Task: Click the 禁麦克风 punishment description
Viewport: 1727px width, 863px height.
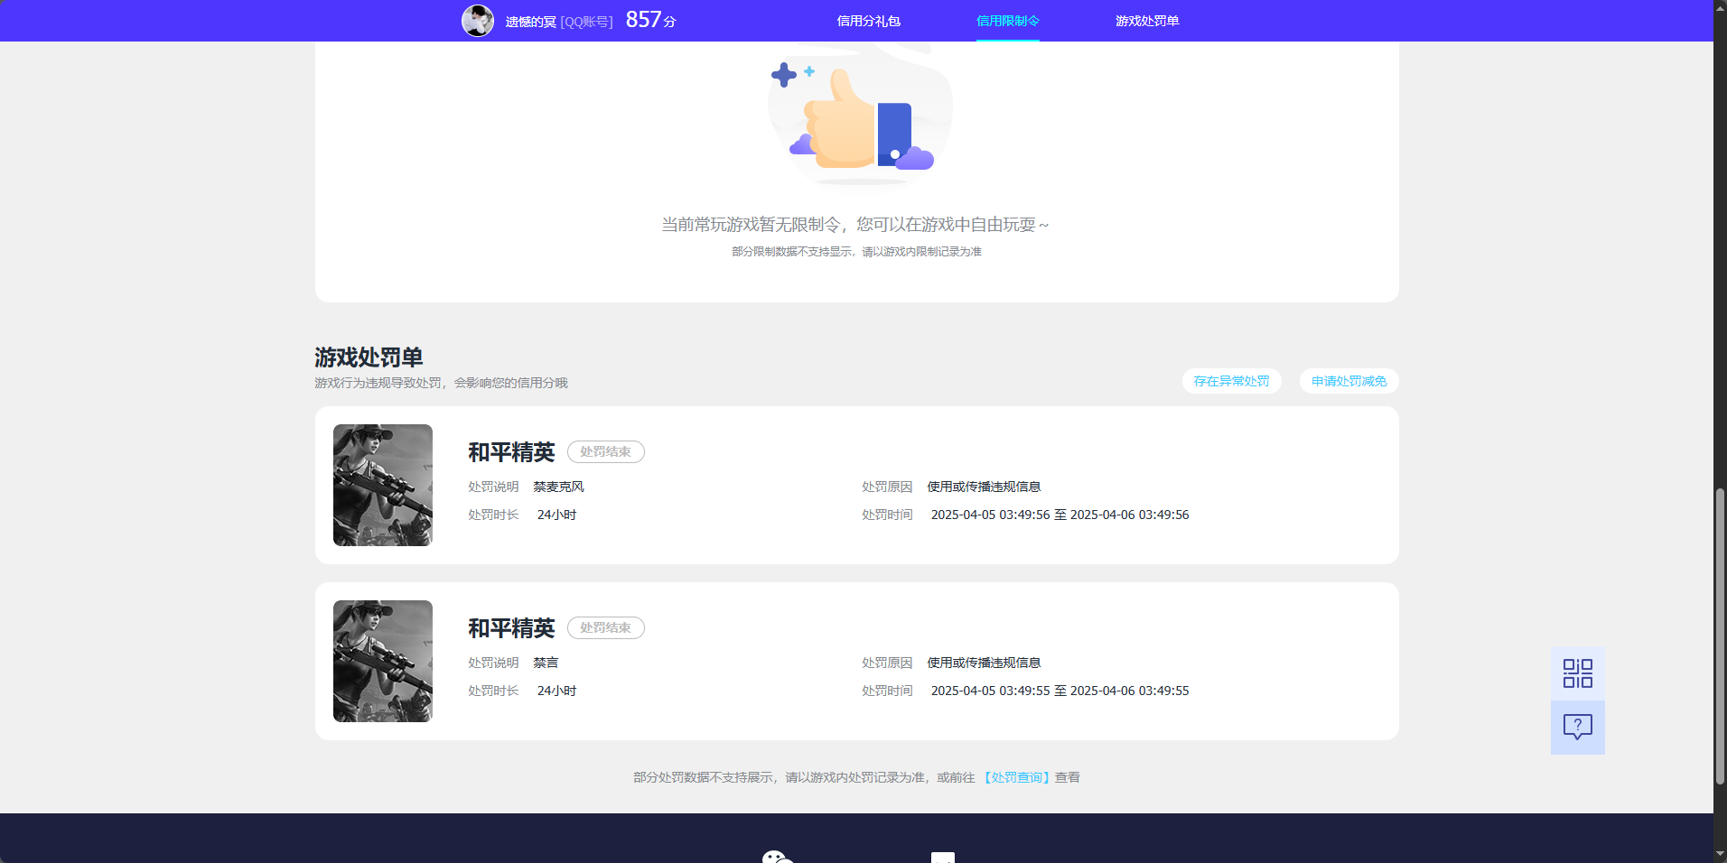Action: tap(559, 487)
